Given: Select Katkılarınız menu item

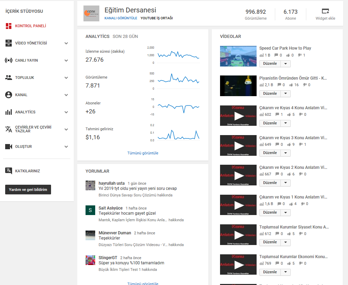Looking at the screenshot, I should click(28, 171).
